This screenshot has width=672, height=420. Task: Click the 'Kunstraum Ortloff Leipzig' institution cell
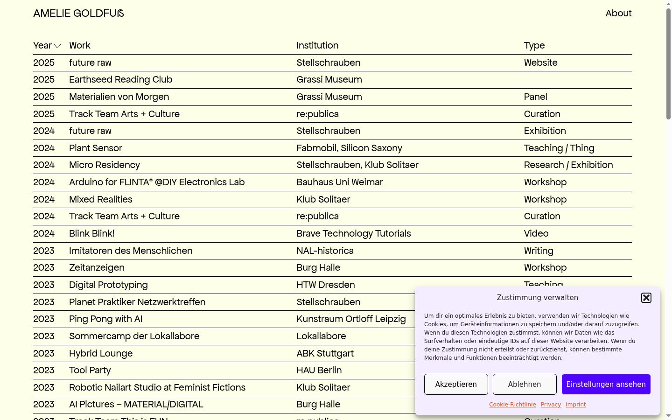(x=351, y=319)
